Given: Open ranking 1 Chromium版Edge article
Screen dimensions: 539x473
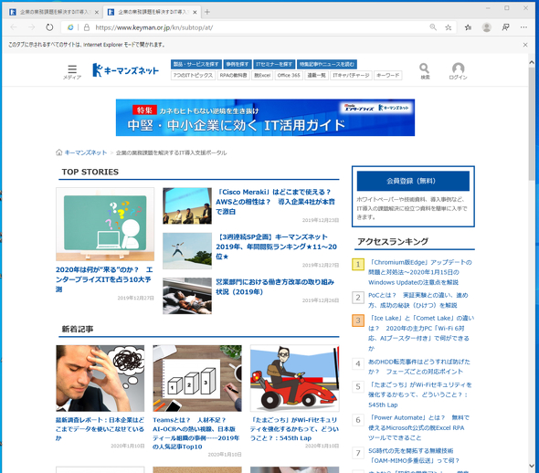Looking at the screenshot, I should coord(419,272).
